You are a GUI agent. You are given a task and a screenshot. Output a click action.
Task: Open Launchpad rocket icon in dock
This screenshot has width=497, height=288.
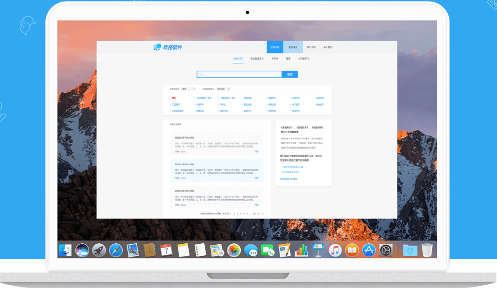click(x=99, y=250)
